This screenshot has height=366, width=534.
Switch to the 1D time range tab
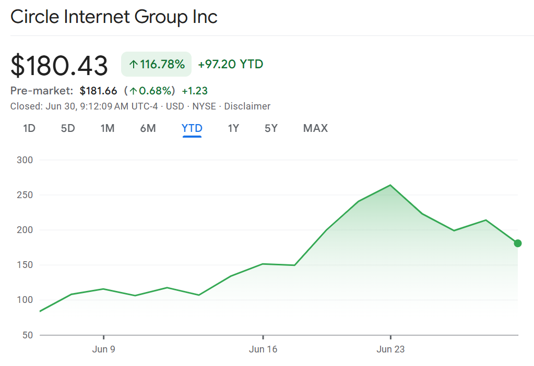29,128
